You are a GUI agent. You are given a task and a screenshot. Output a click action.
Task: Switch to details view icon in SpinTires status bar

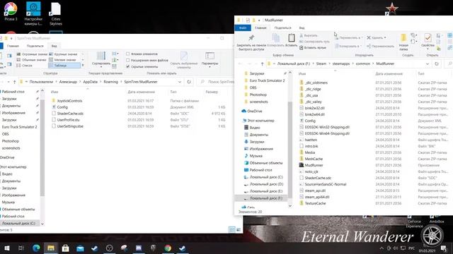[232, 229]
